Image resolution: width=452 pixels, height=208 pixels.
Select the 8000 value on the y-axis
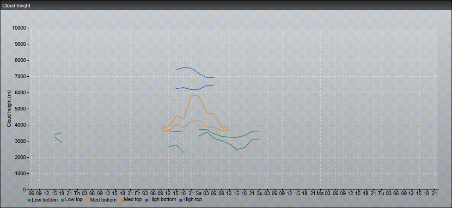pos(20,60)
